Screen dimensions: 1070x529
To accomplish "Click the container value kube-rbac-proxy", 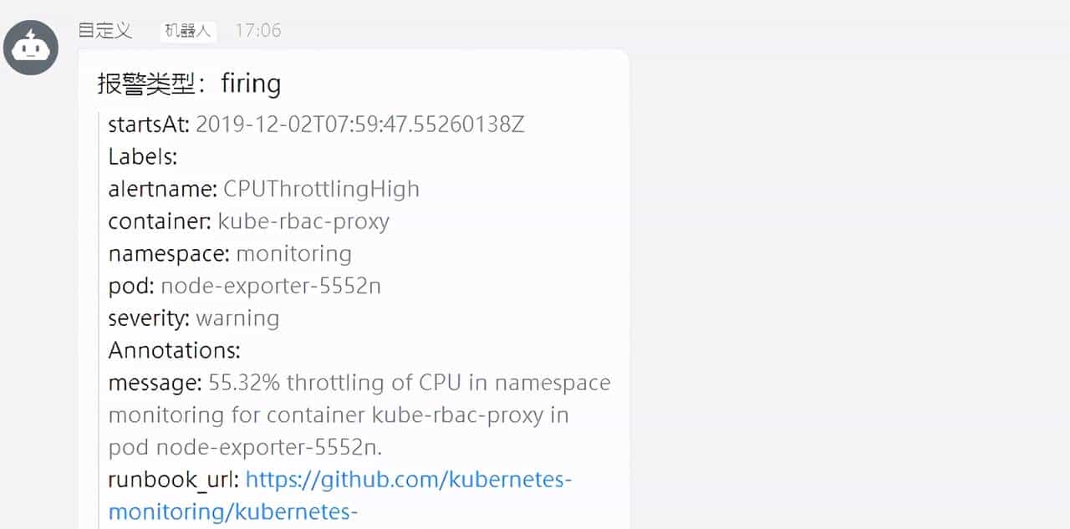I will [303, 221].
